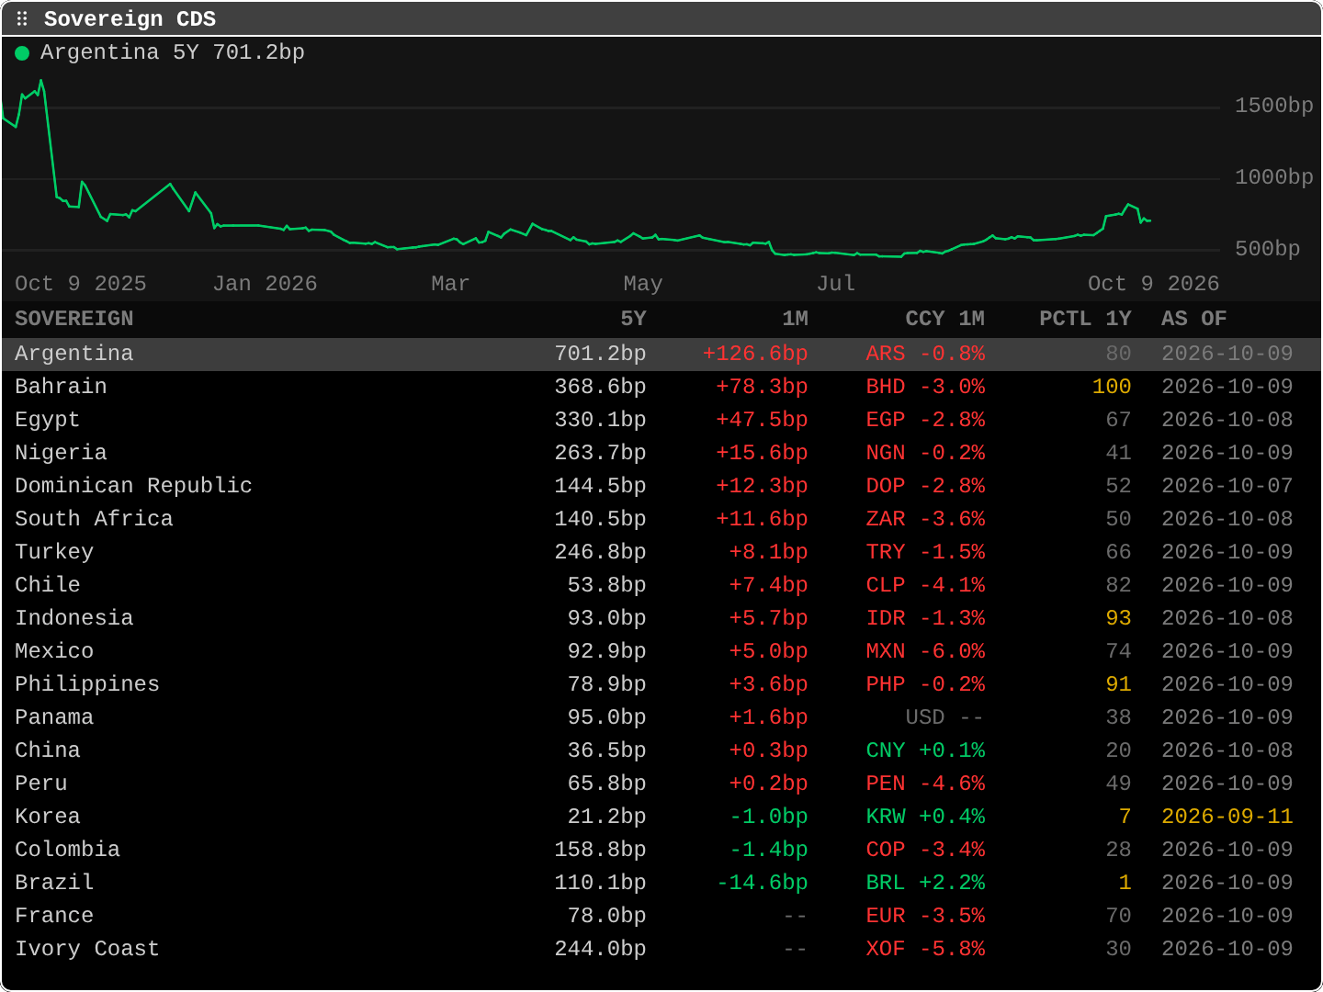Image resolution: width=1323 pixels, height=992 pixels.
Task: Select the Philippines sovereign name
Action: click(87, 684)
